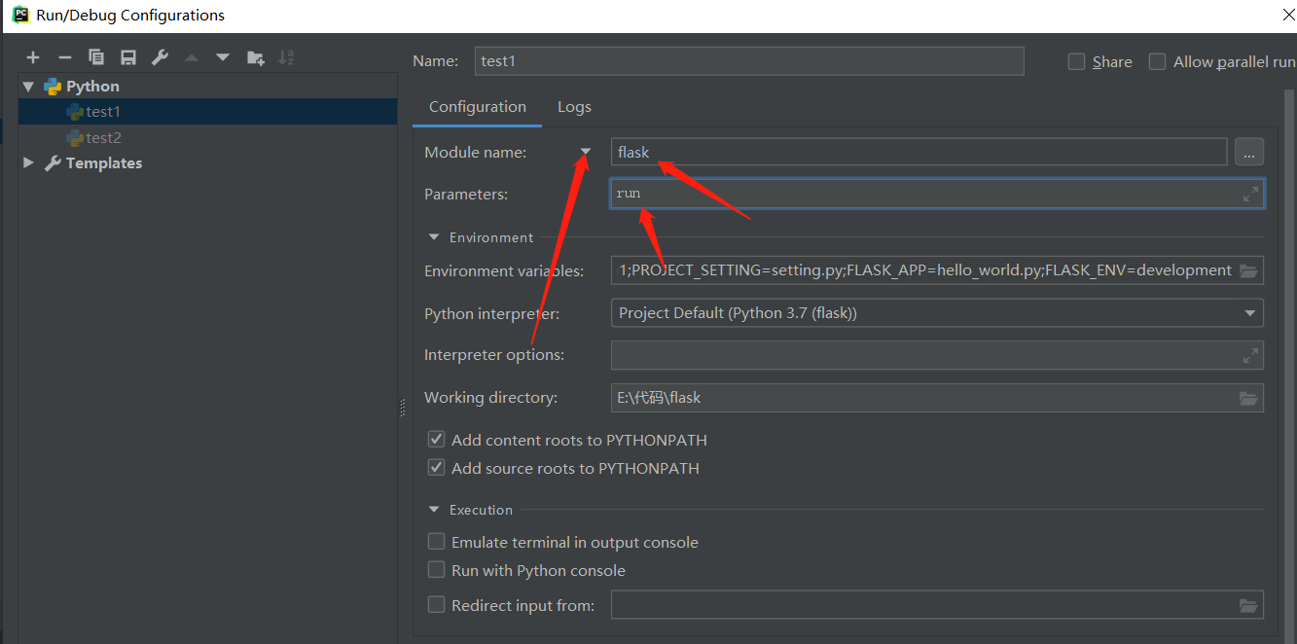Click the Create New Folder icon

[255, 58]
